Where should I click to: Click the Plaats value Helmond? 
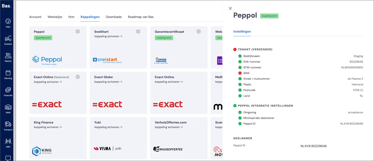[357, 84]
